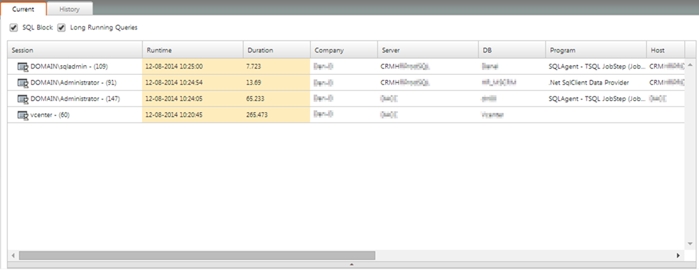Click .Net SqlClient Data Provider program cell

click(x=589, y=83)
